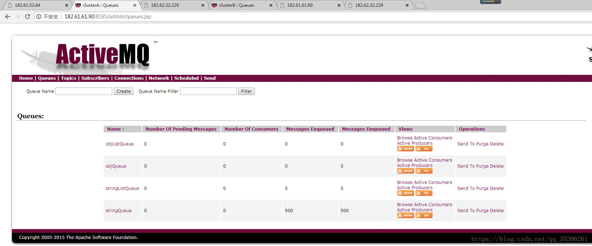Click Send To for stringQueue
Screen dimensions: 592x246
[466, 211]
